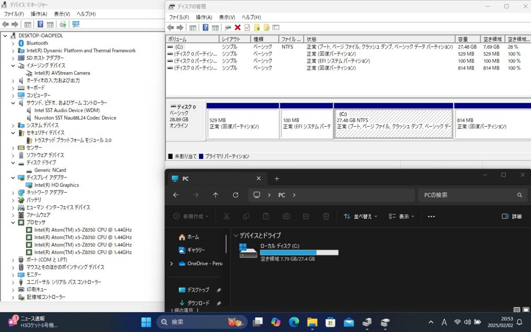Go back using Device Manager toolbar arrow
This screenshot has height=332, width=531.
[x=6, y=24]
